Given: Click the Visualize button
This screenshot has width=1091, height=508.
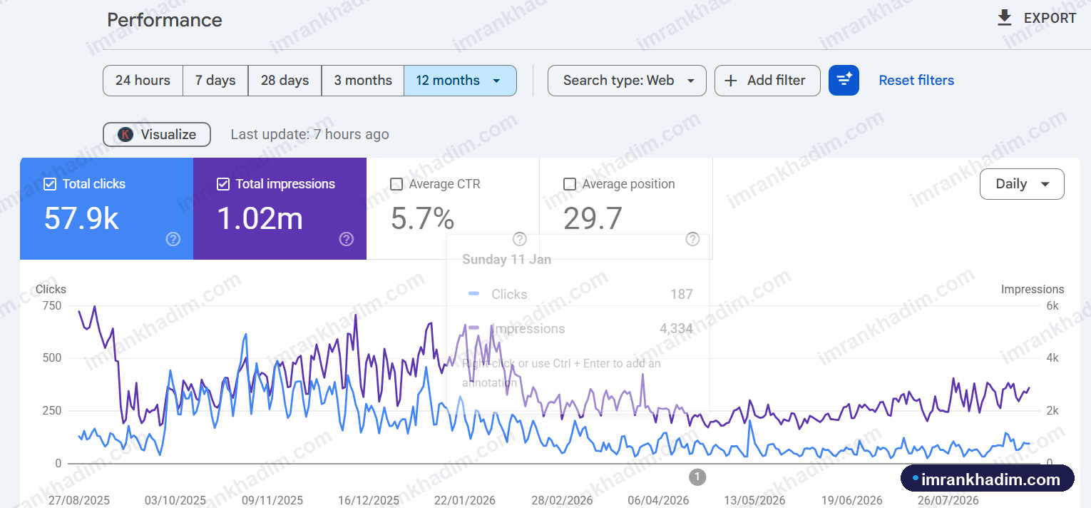Looking at the screenshot, I should click(157, 134).
